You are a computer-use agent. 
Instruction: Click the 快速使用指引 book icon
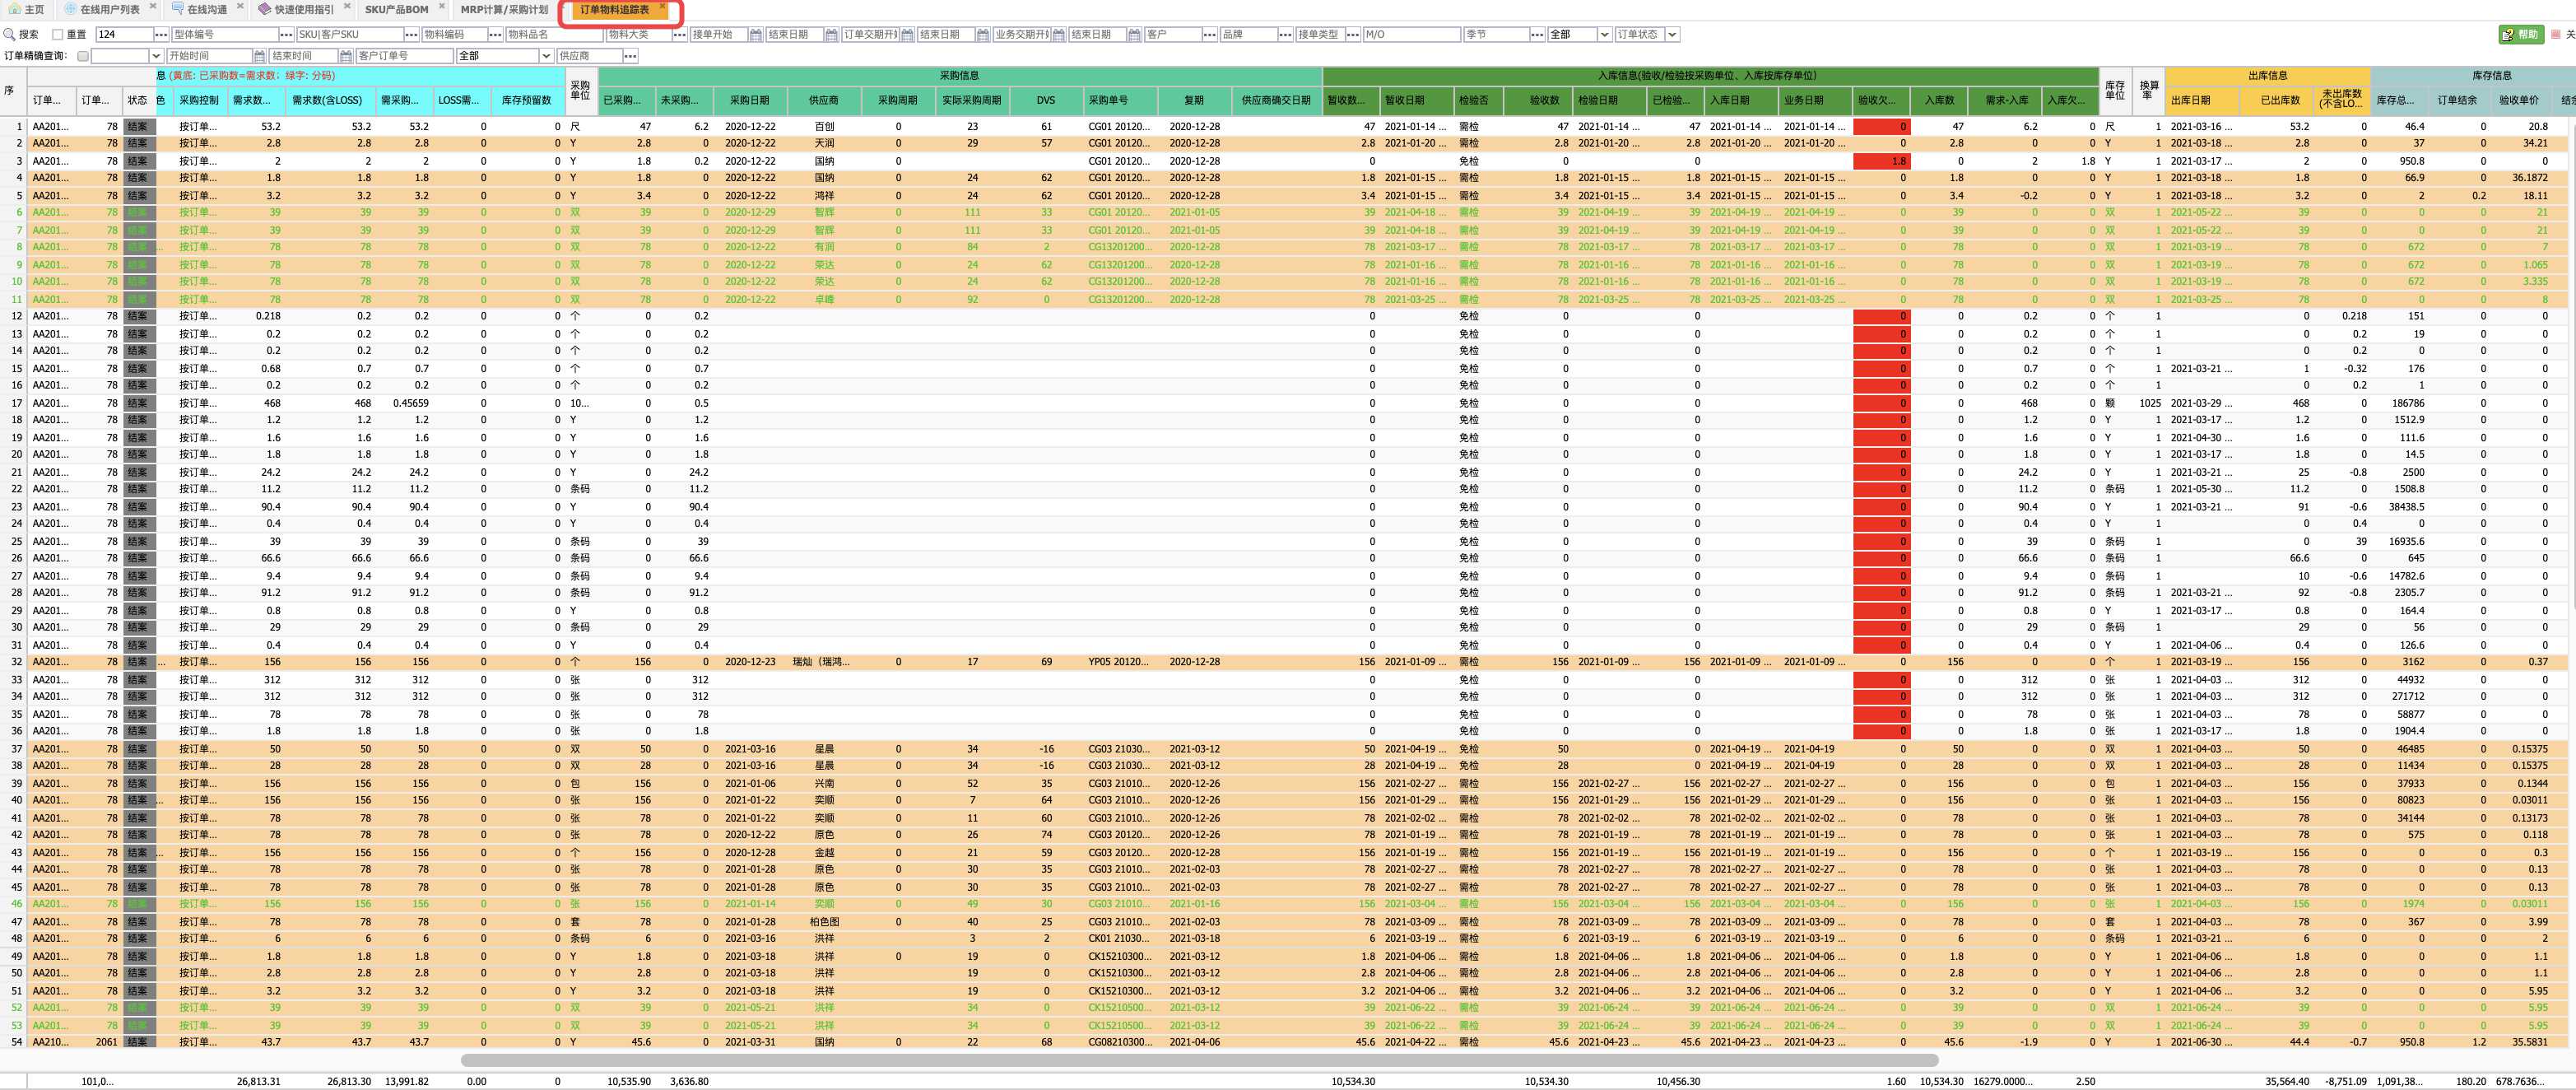pos(264,9)
